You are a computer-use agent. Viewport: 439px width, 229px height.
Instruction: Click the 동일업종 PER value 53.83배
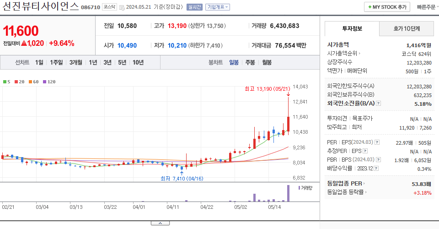(421, 184)
